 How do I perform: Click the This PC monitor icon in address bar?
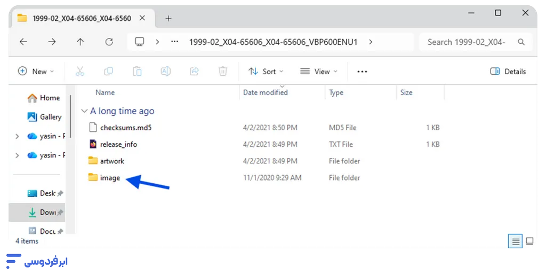[140, 42]
